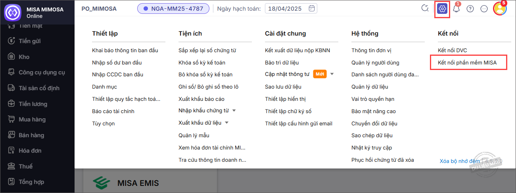Select Sắp xếp lại số chứng từ

(207, 50)
